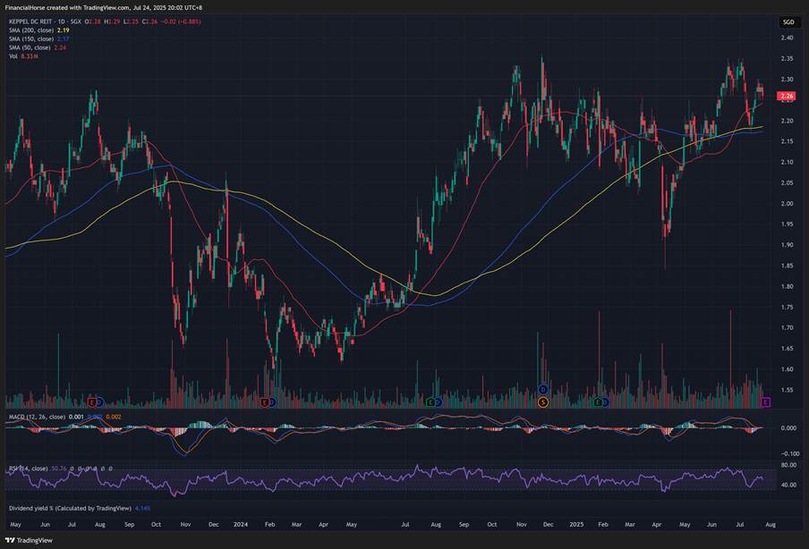The image size is (809, 549).
Task: Open the blue dividend marker near February 2024
Action: 272,402
